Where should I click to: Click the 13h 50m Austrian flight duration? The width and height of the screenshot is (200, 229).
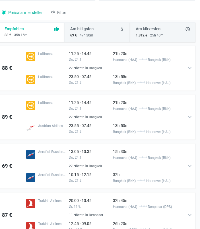(121, 126)
